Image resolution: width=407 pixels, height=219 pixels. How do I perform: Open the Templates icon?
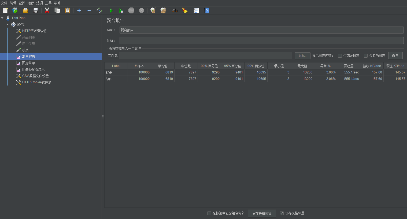click(15, 10)
